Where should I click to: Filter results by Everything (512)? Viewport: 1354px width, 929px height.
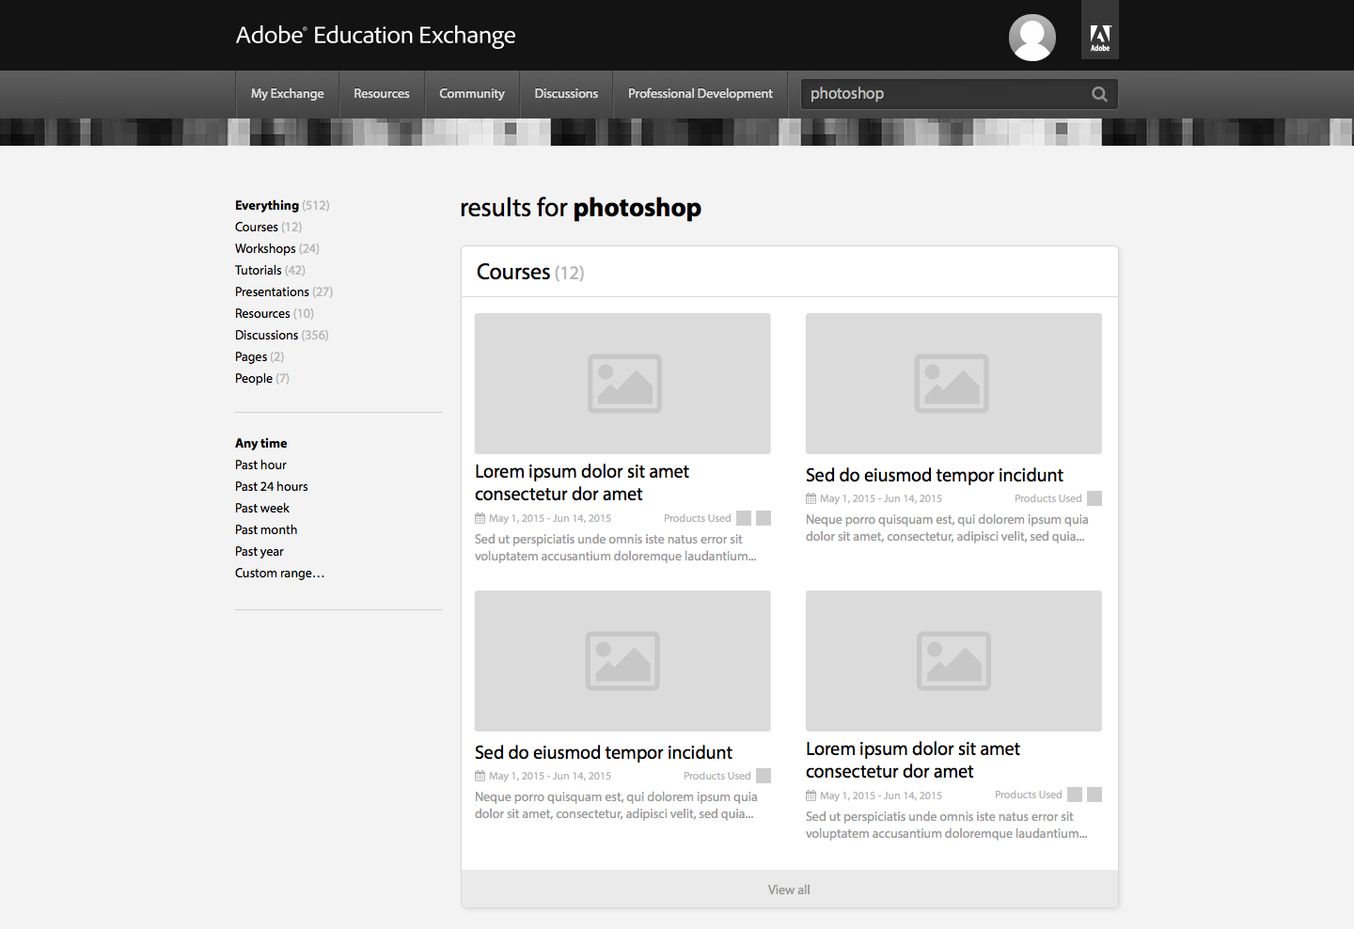click(282, 205)
